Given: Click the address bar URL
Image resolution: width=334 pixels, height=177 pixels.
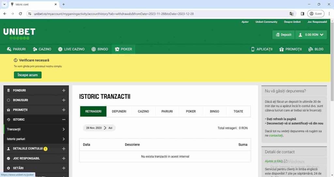Looking at the screenshot, I should point(114,14).
